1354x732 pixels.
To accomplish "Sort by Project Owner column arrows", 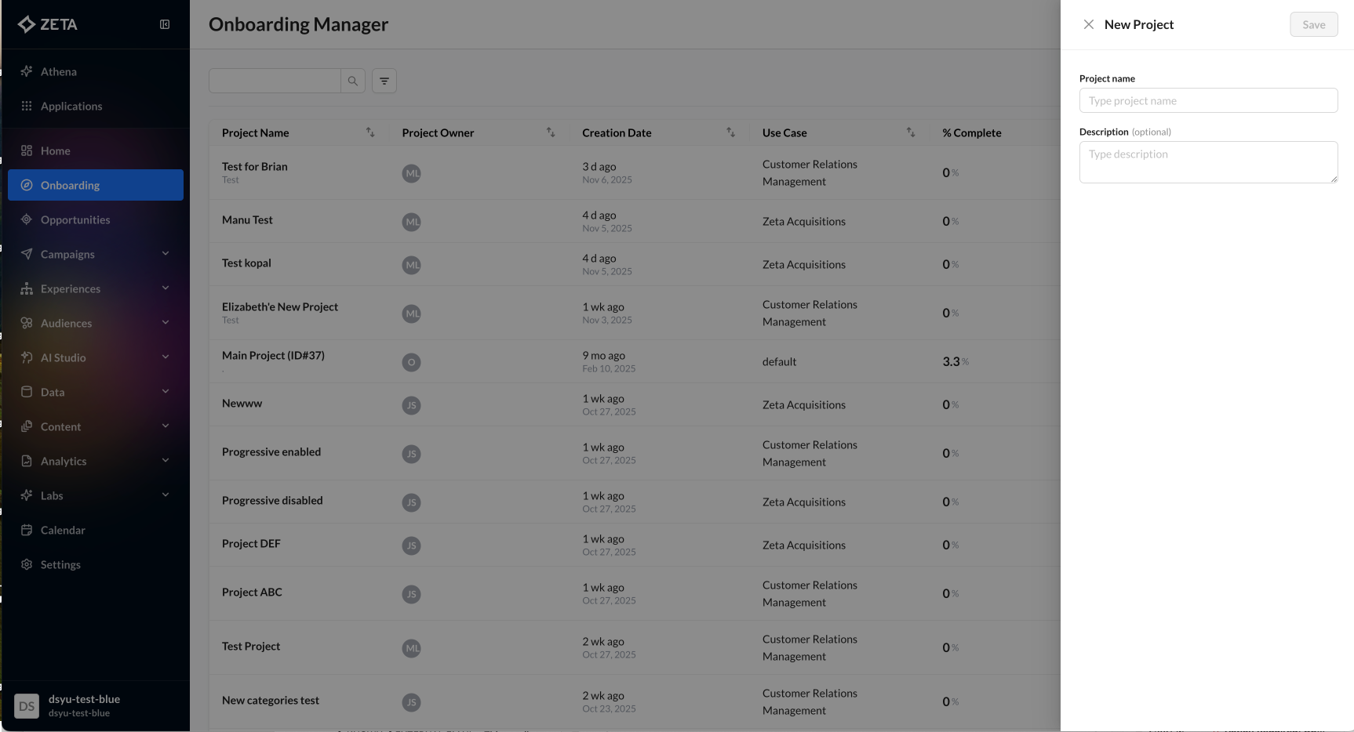I will [x=551, y=132].
